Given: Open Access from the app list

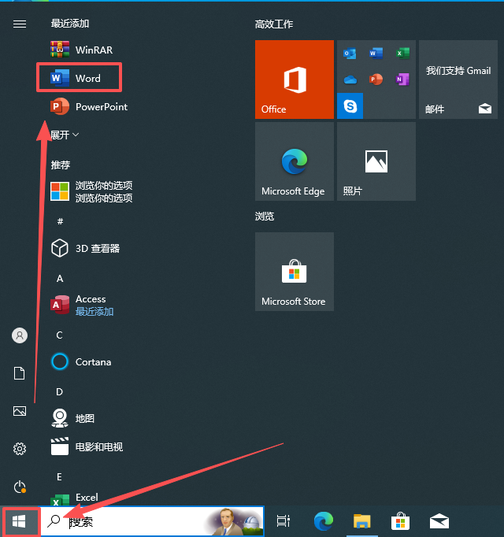Looking at the screenshot, I should [x=82, y=305].
